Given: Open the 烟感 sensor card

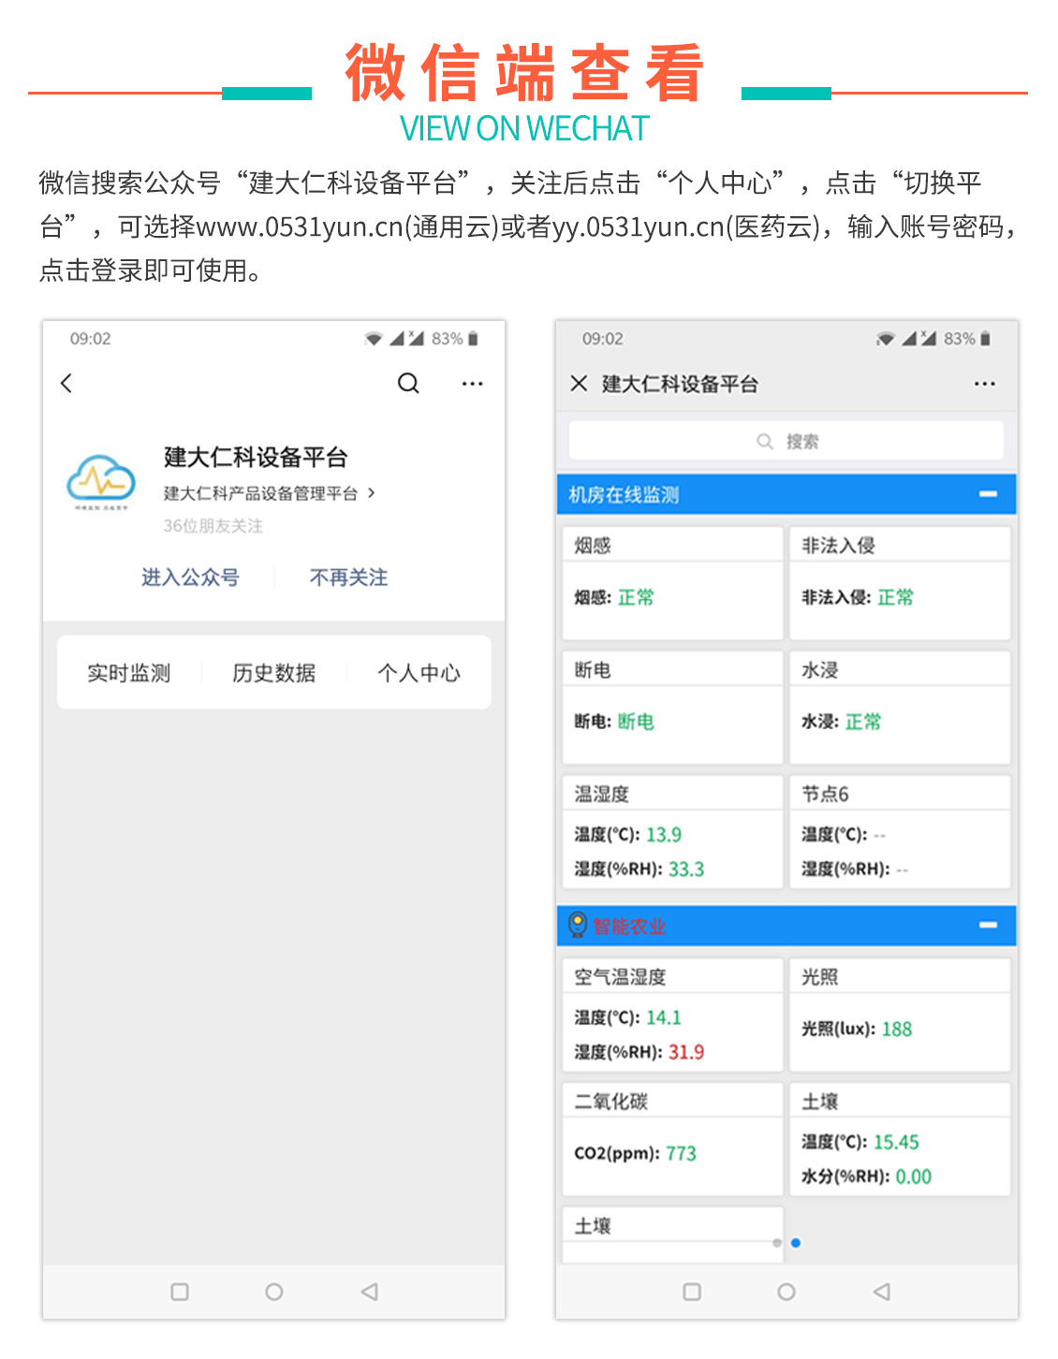Looking at the screenshot, I should 672,583.
